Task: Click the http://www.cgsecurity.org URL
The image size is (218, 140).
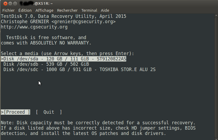Action: pyautogui.click(x=34, y=27)
